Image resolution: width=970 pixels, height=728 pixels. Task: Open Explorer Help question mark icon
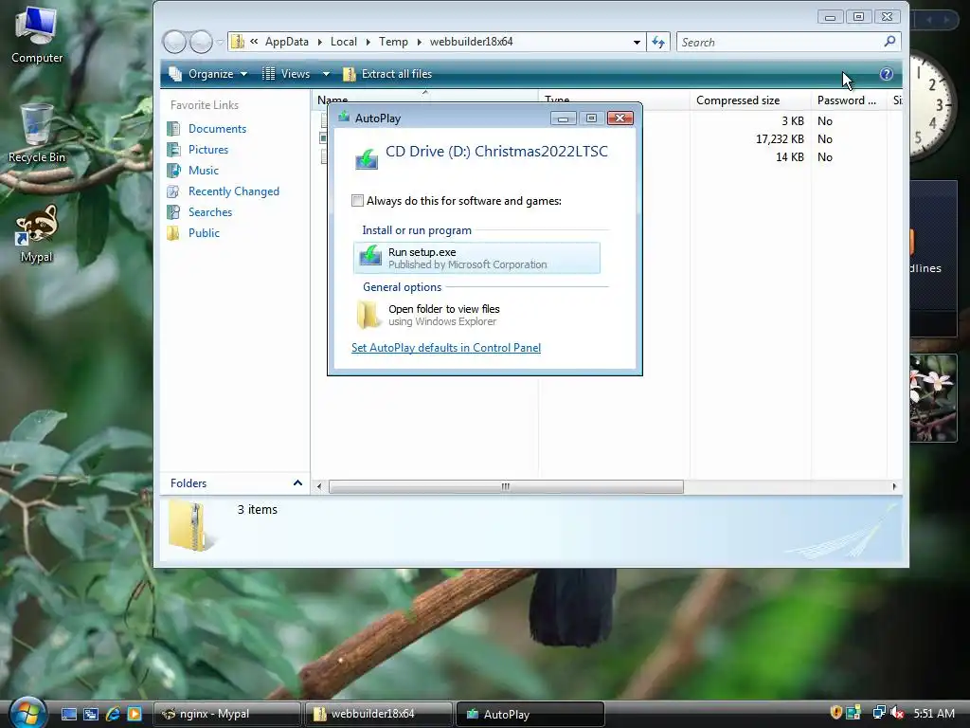tap(886, 74)
